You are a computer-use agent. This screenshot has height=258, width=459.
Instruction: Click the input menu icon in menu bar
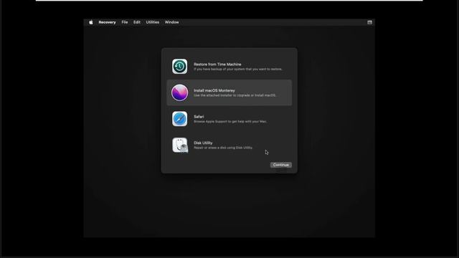coord(370,22)
